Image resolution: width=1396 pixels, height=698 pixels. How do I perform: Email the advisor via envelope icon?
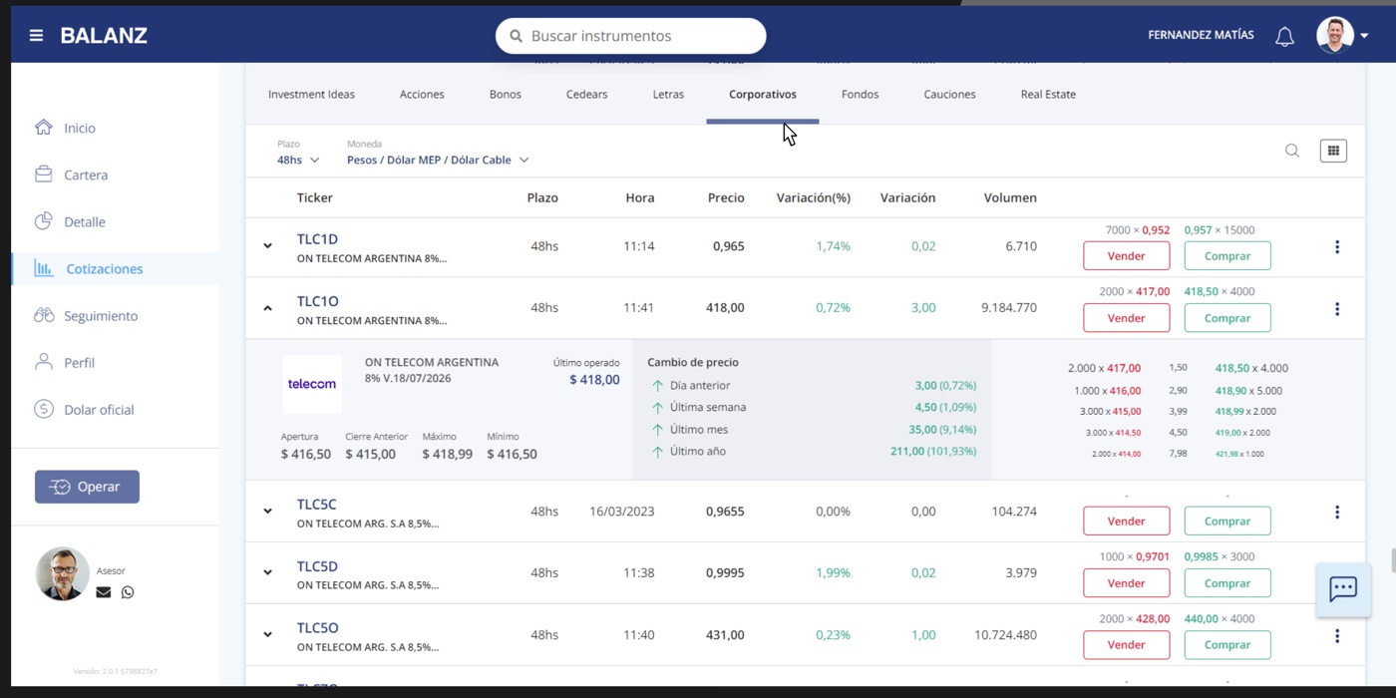click(x=104, y=592)
